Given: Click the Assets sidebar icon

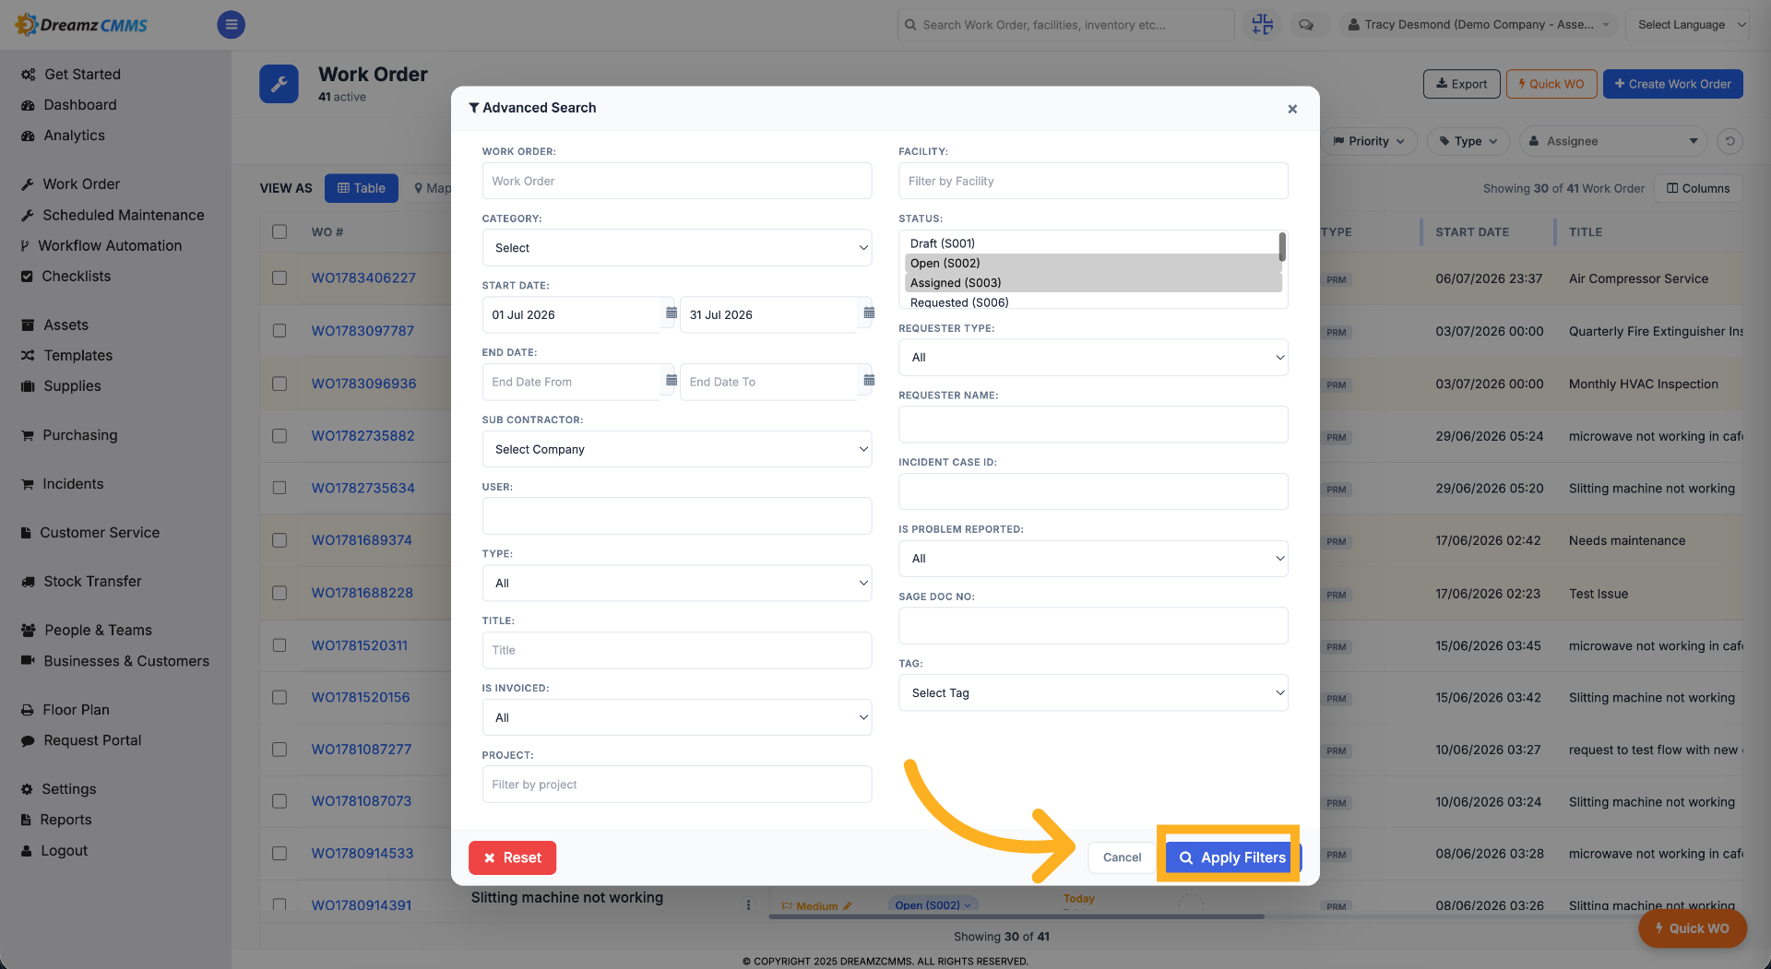Looking at the screenshot, I should 28,325.
